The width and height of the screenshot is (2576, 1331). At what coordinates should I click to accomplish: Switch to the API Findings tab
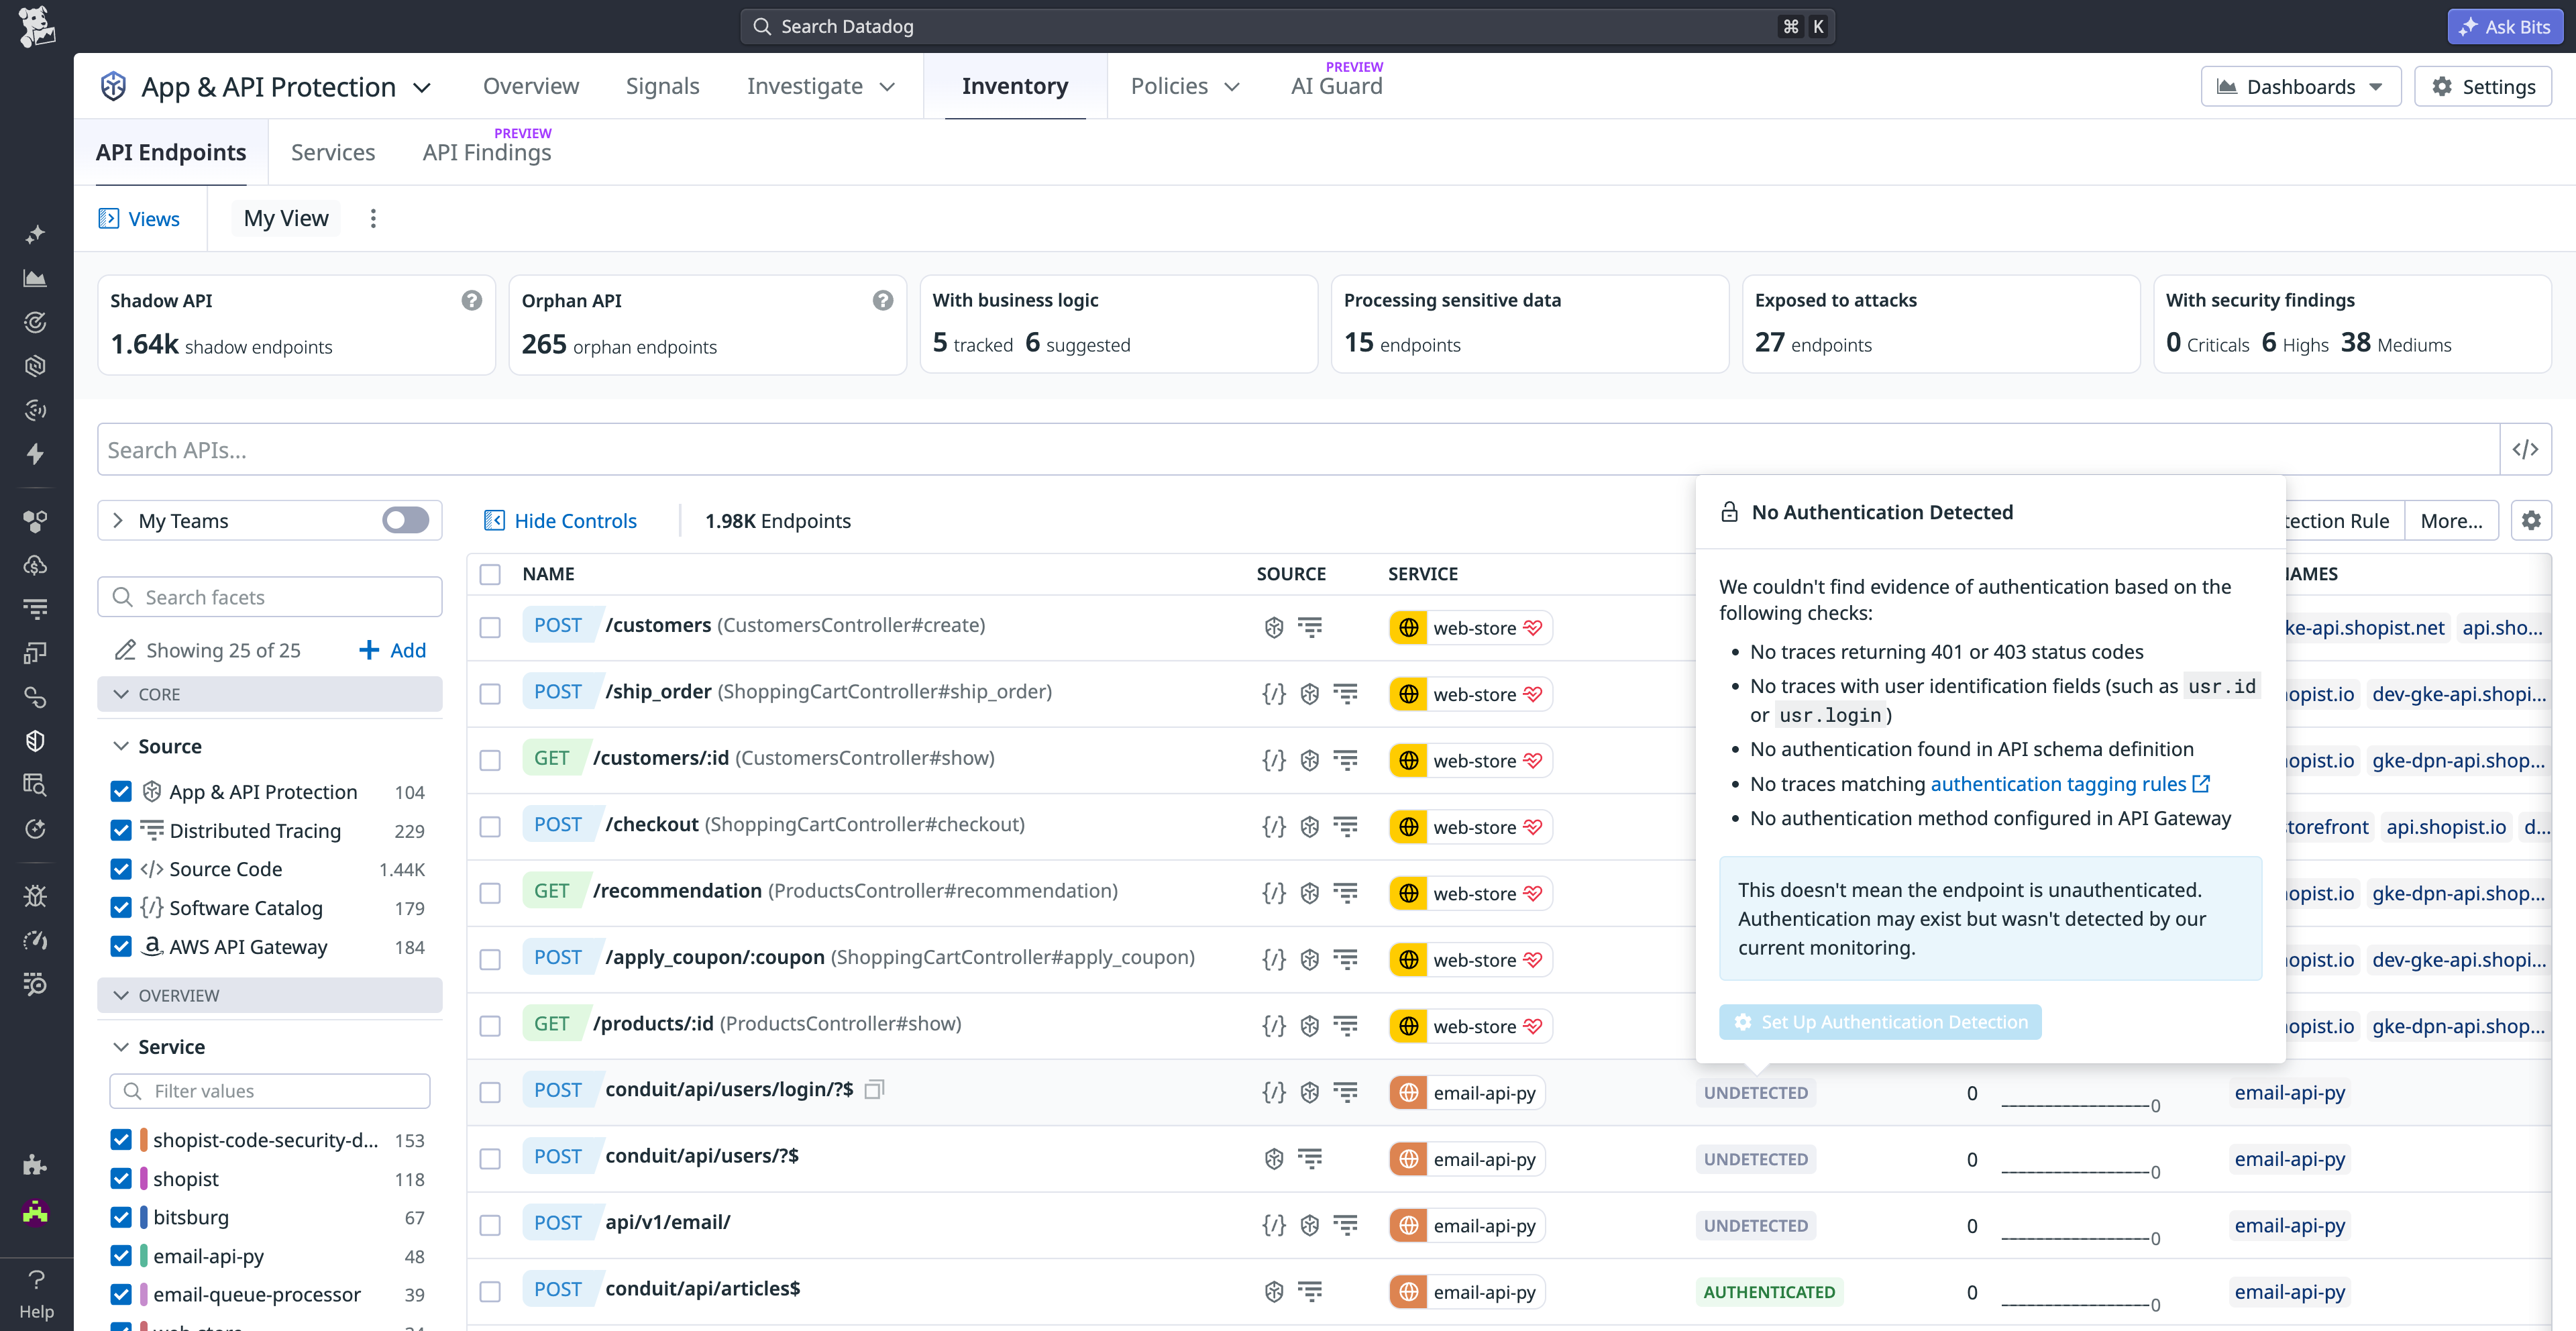[487, 152]
